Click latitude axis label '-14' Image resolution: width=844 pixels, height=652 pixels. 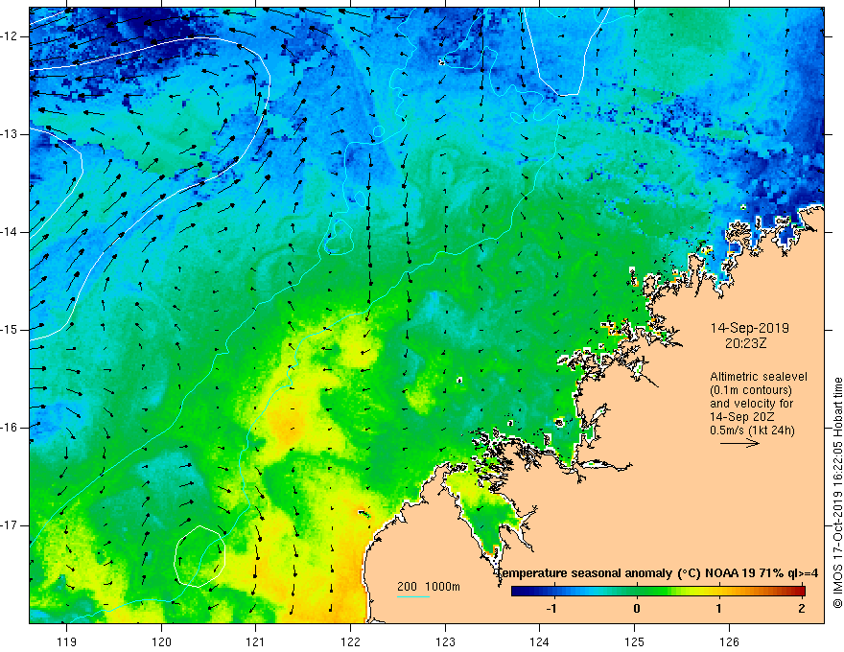pyautogui.click(x=10, y=232)
